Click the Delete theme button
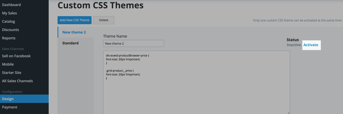 tap(104, 20)
